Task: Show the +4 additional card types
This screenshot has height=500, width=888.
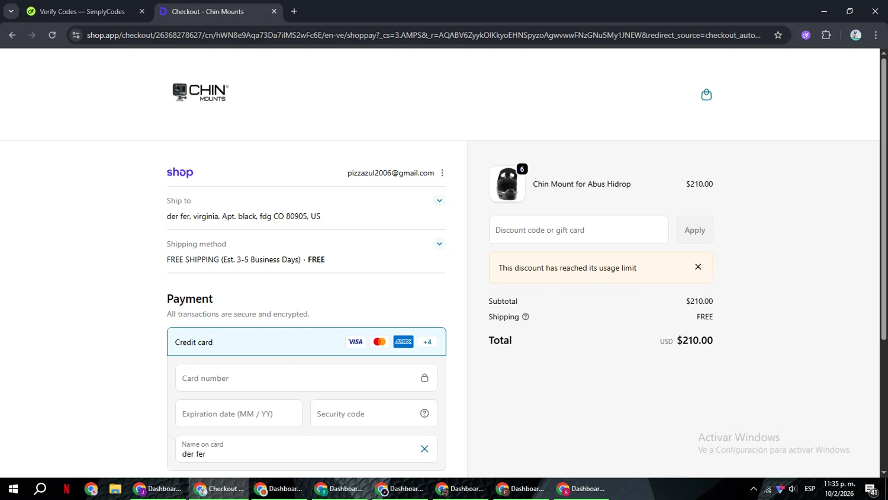Action: click(427, 342)
